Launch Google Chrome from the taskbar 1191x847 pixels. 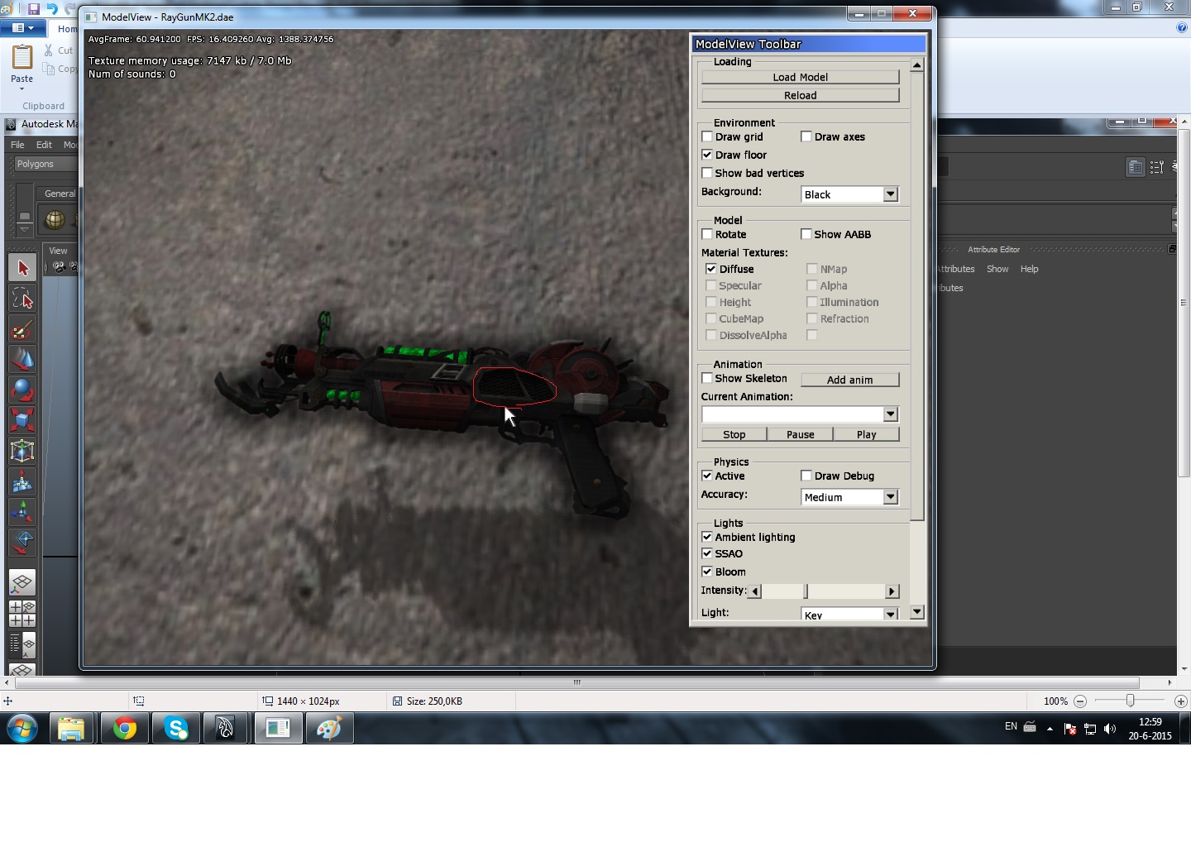click(x=124, y=729)
